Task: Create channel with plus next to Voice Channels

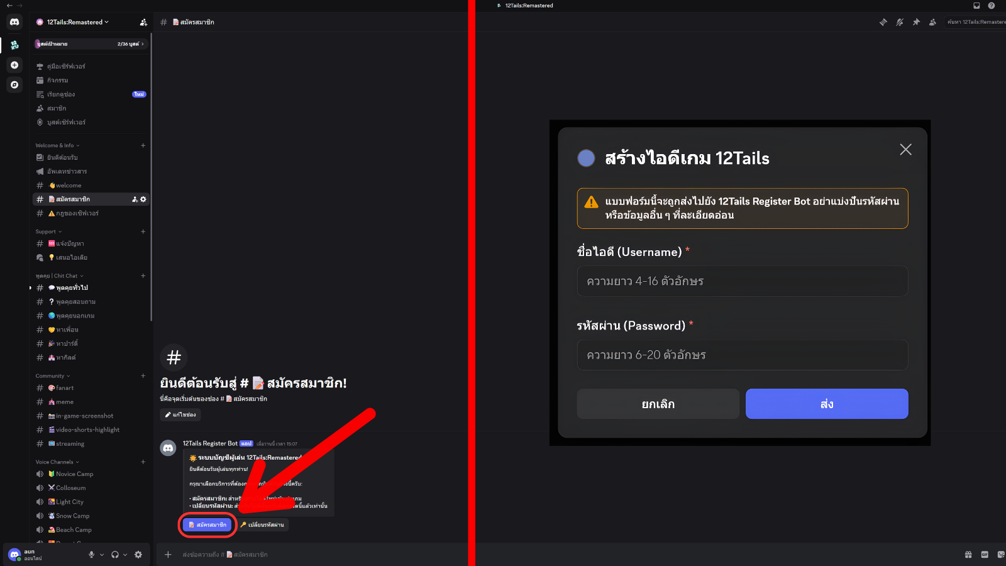Action: 143,462
